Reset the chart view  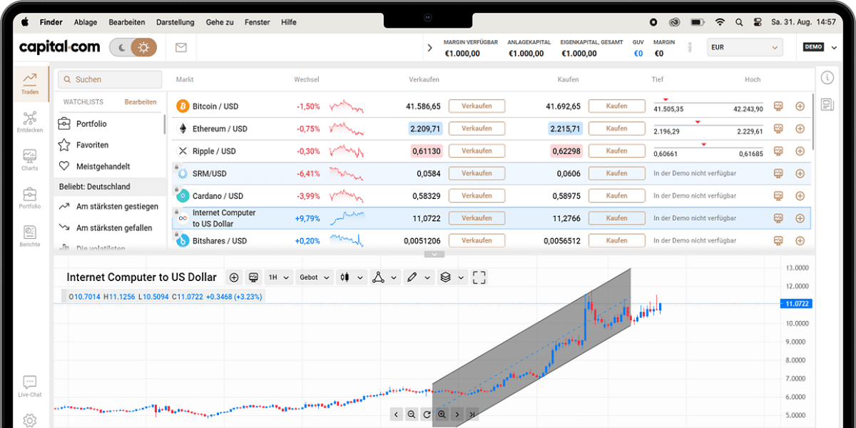(x=427, y=414)
